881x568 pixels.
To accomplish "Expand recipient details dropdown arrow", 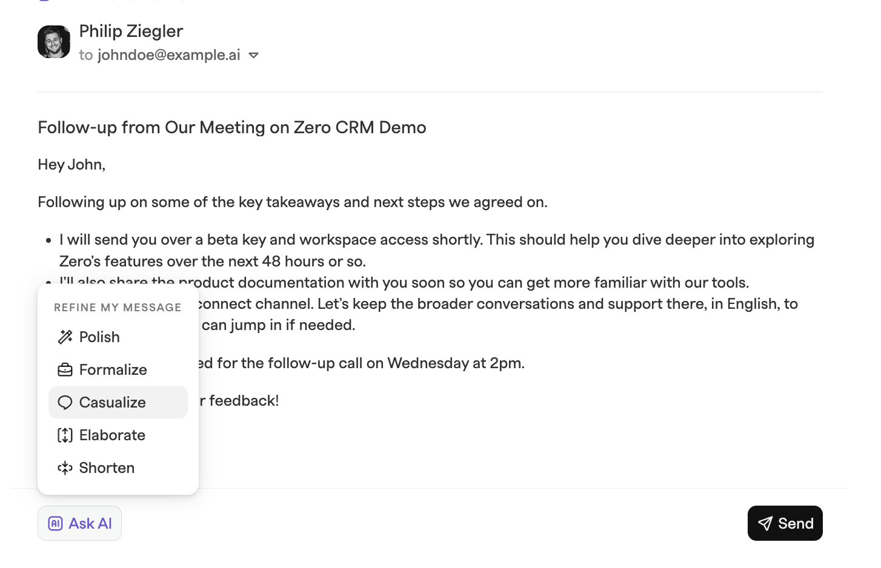I will [254, 56].
